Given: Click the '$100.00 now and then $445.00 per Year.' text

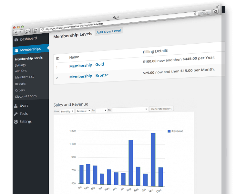Looking at the screenshot, I should tap(179, 59).
